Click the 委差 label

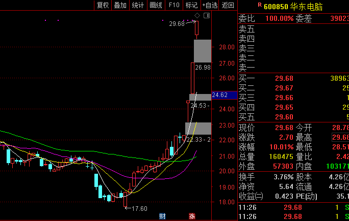304,19
